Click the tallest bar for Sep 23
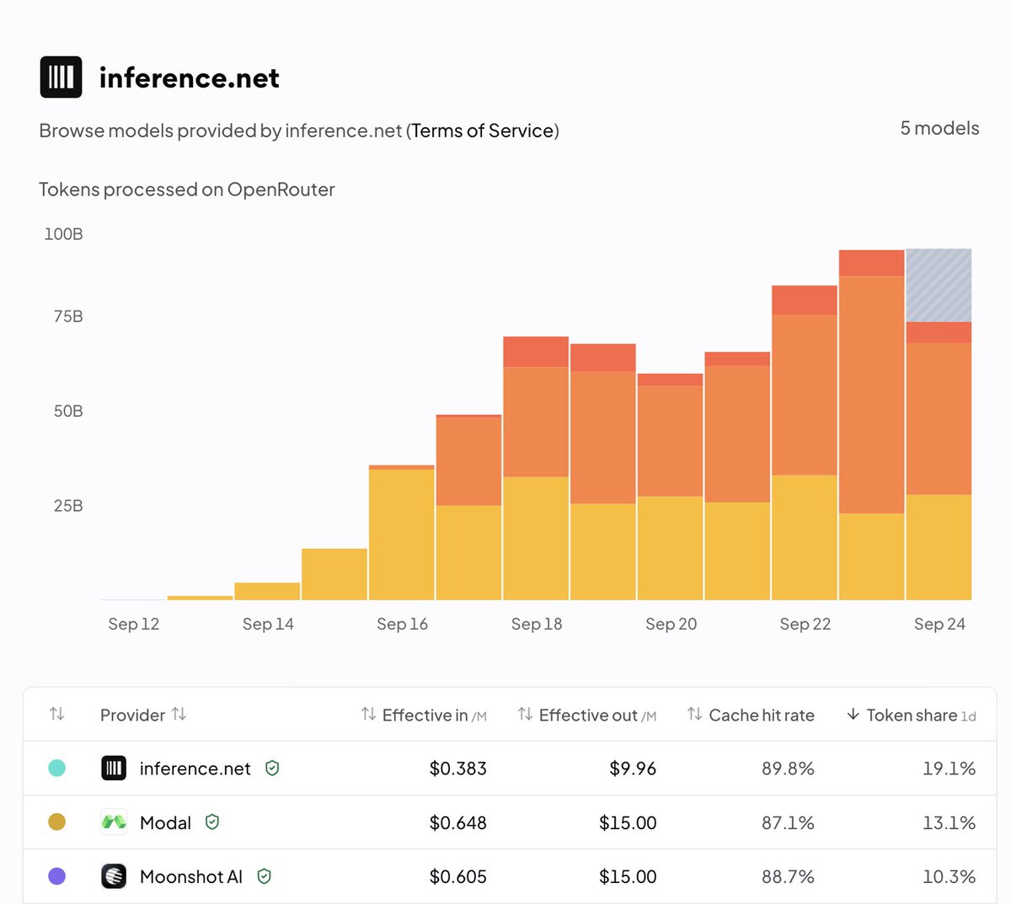1011x904 pixels. (x=871, y=425)
